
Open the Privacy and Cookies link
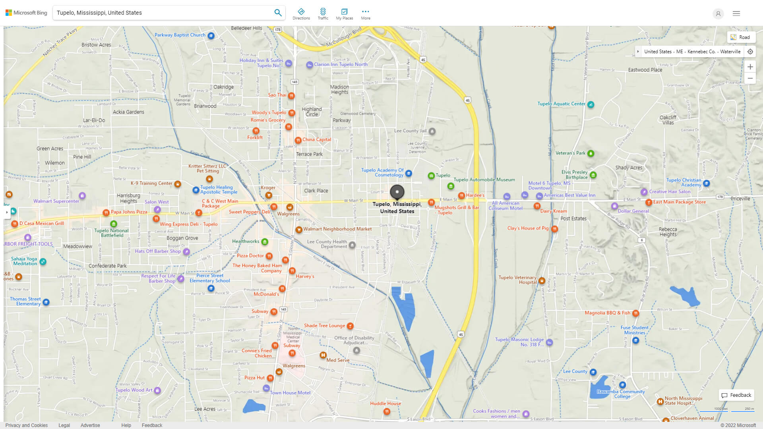point(26,425)
